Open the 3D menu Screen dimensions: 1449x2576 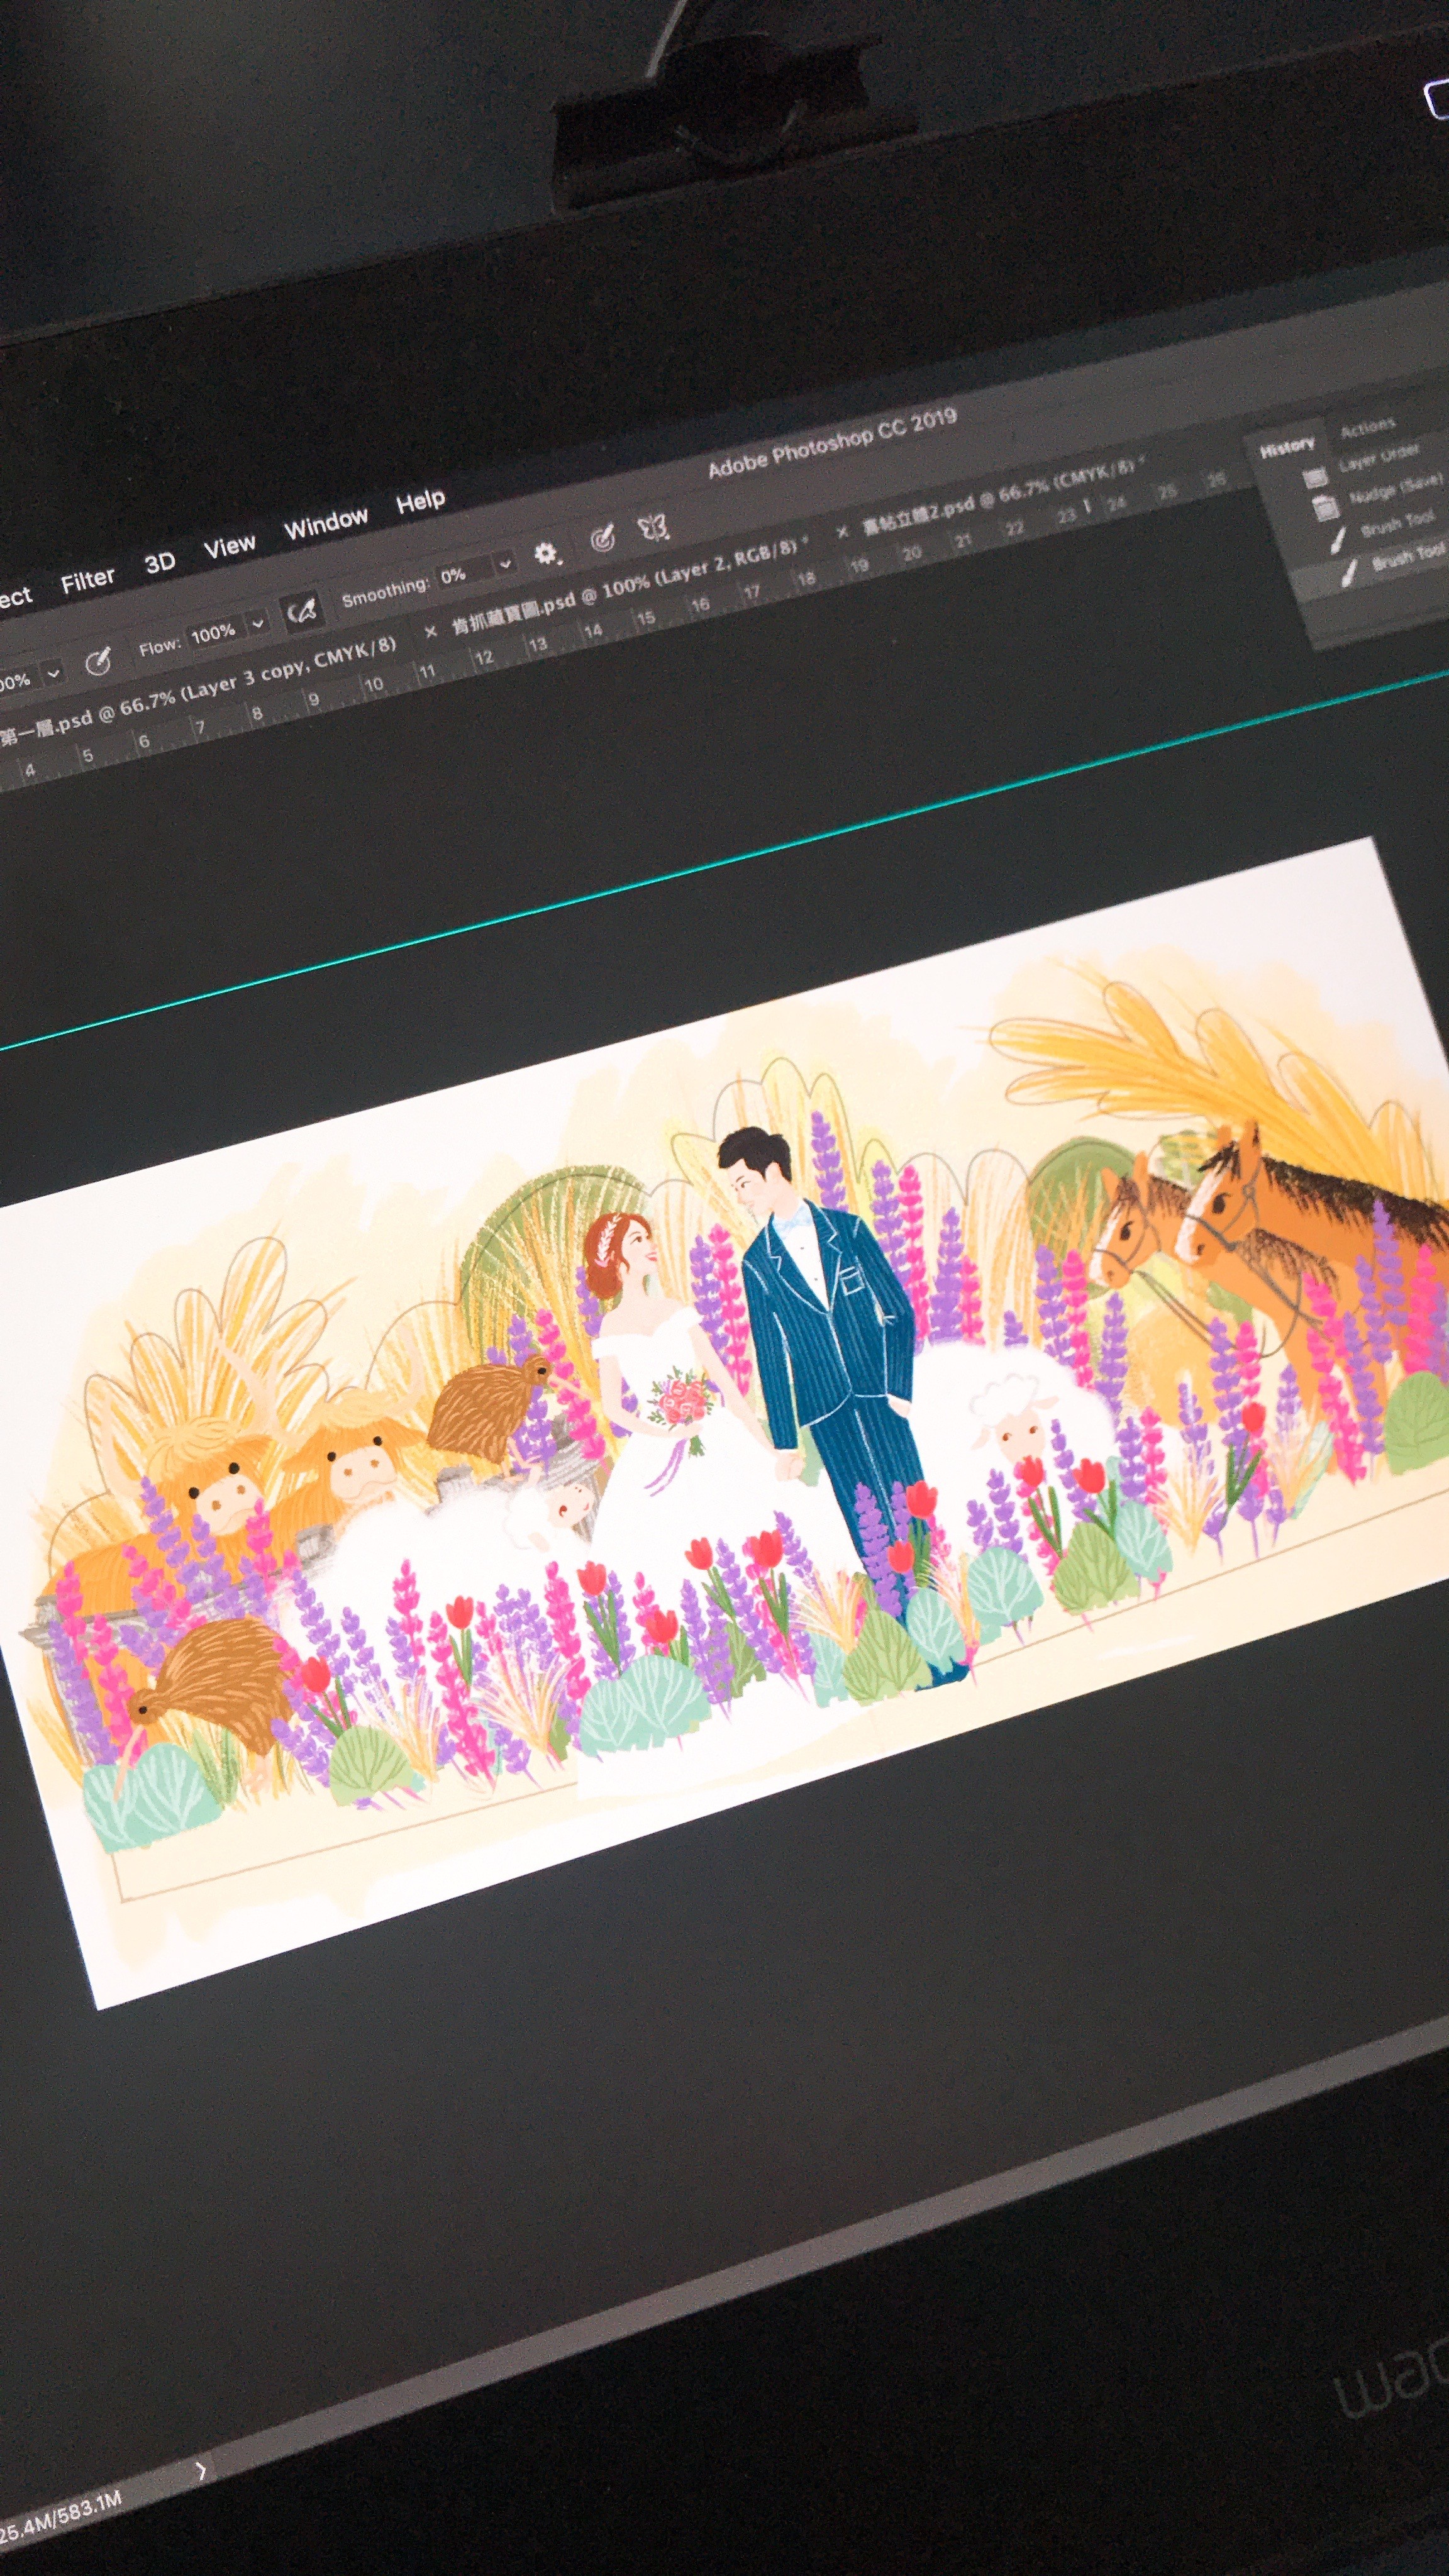[x=160, y=562]
